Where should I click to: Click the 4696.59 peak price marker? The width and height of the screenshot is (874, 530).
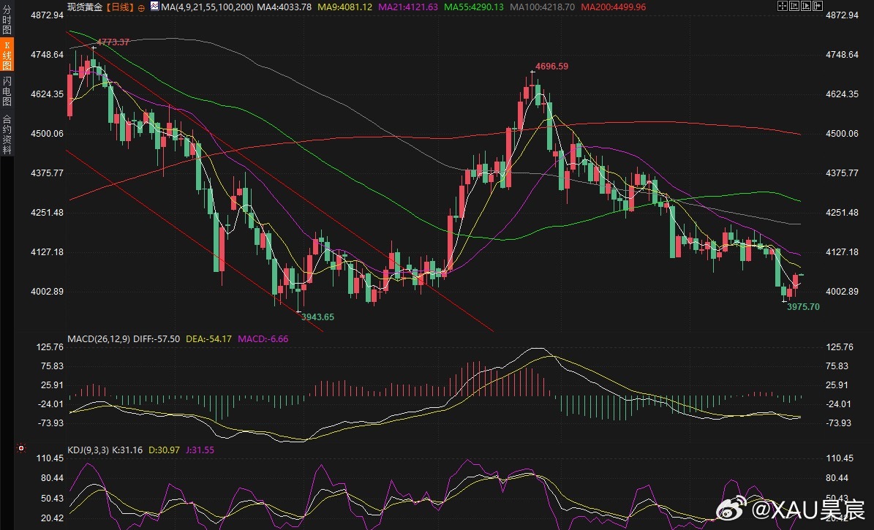[551, 67]
